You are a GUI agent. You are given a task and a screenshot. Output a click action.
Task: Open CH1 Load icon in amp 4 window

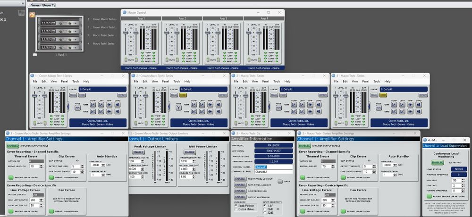[418, 105]
